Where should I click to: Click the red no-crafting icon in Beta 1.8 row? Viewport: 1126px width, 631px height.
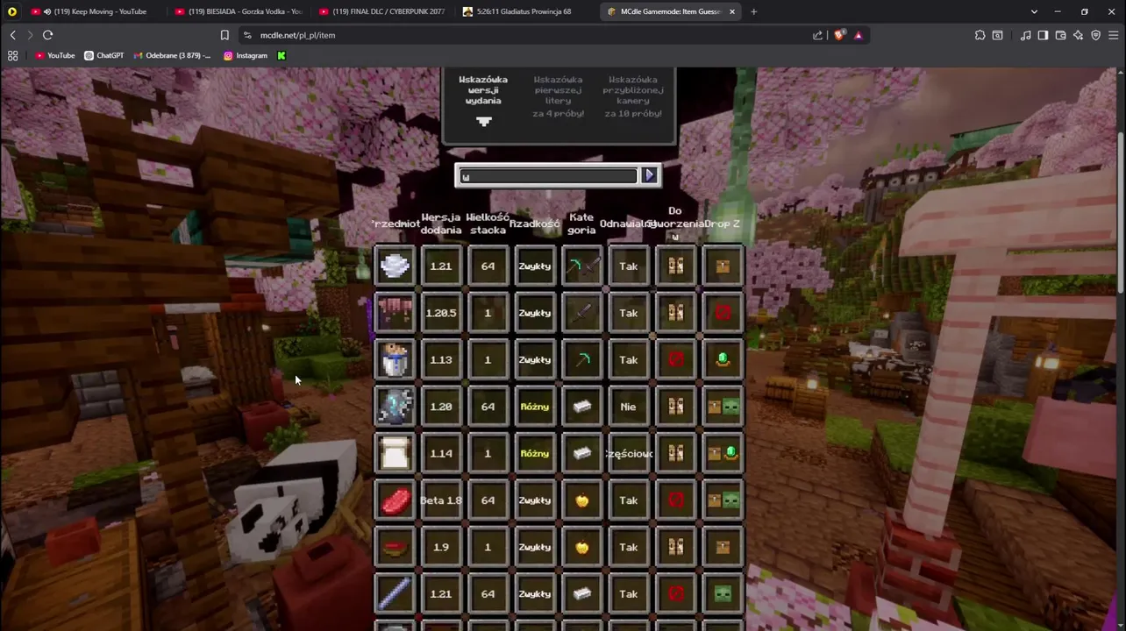click(x=675, y=500)
